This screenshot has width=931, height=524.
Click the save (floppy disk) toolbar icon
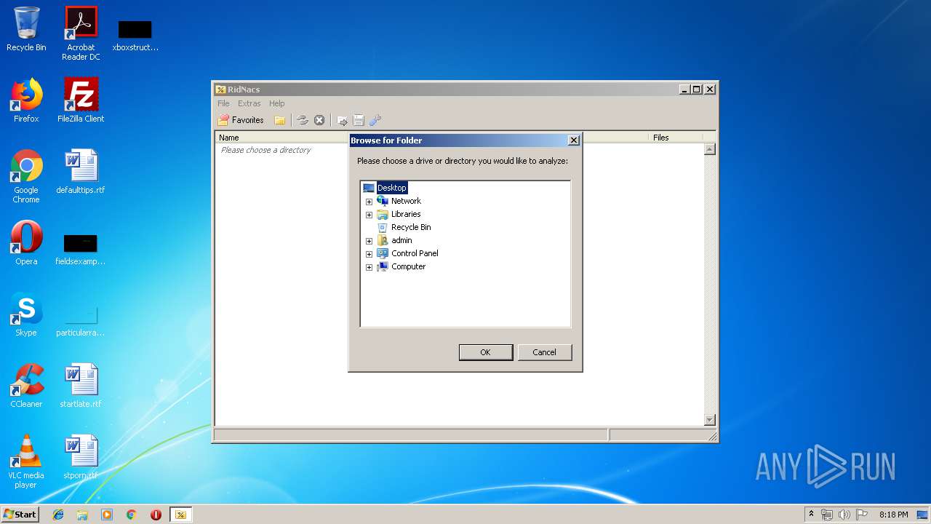point(359,120)
